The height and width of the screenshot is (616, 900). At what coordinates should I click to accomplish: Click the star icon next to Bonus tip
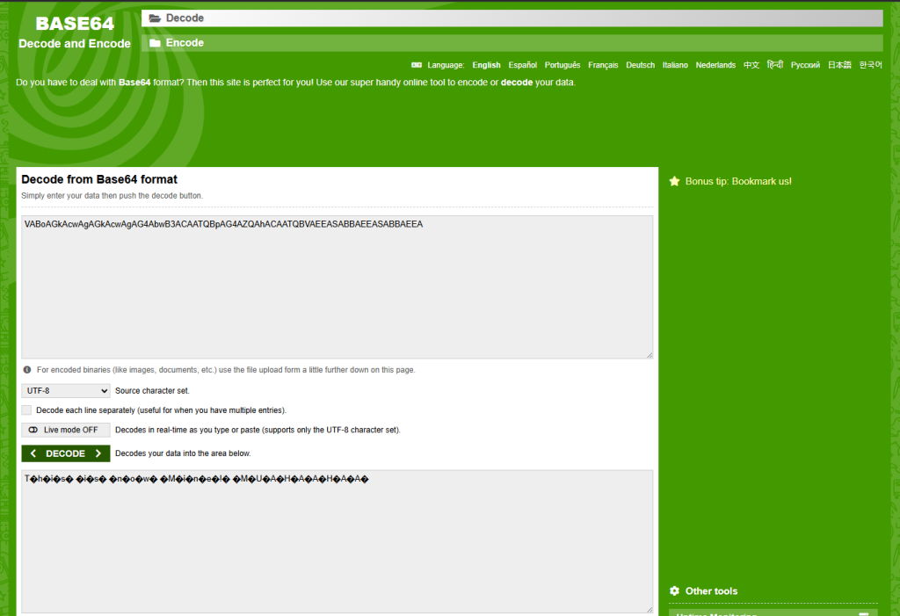(x=674, y=181)
